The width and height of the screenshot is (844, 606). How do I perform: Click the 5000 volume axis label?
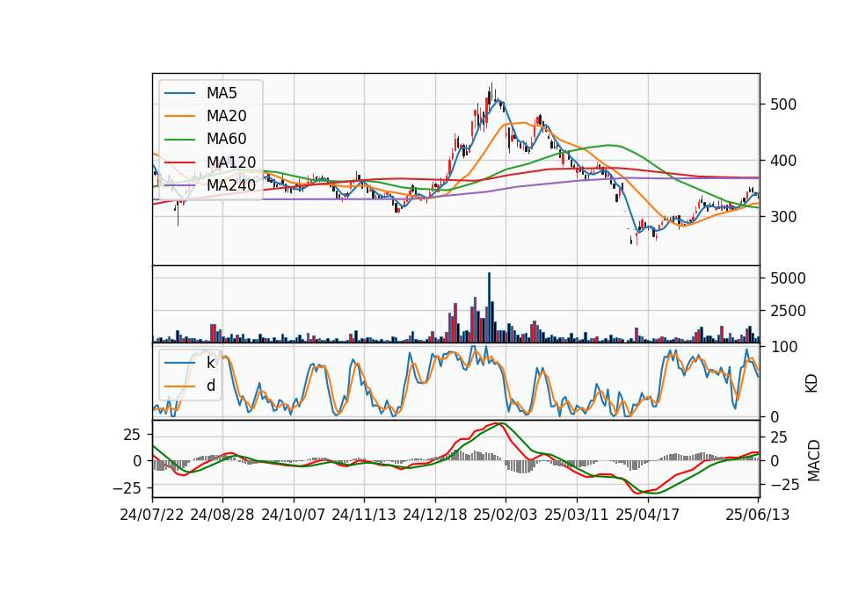tap(788, 278)
